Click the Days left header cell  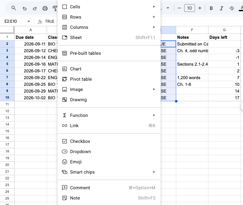pos(224,37)
